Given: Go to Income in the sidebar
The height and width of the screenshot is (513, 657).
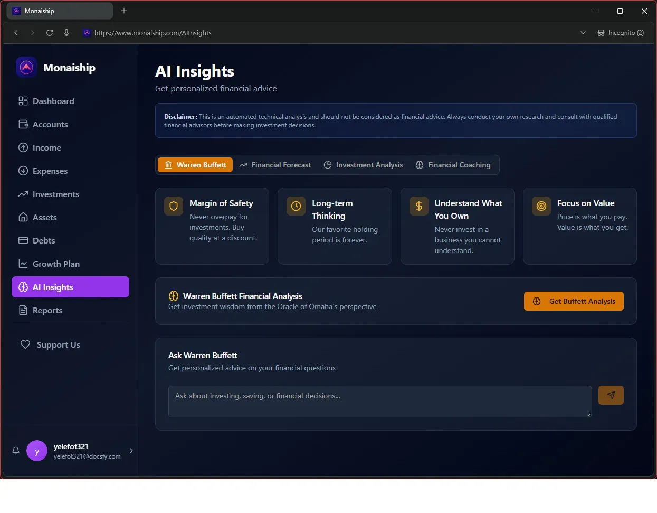Looking at the screenshot, I should click(70, 147).
